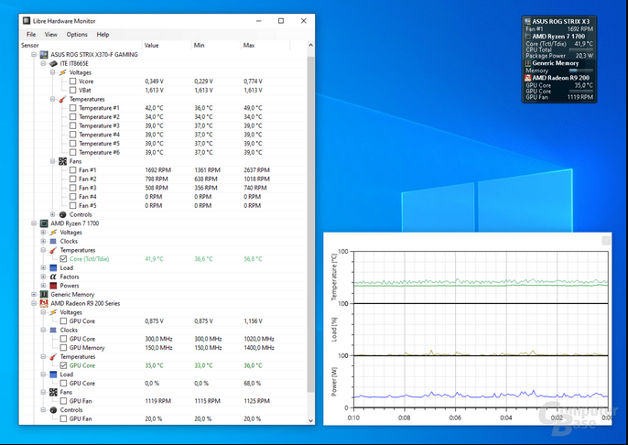Check the Temperature #4 sensor box

pos(72,135)
